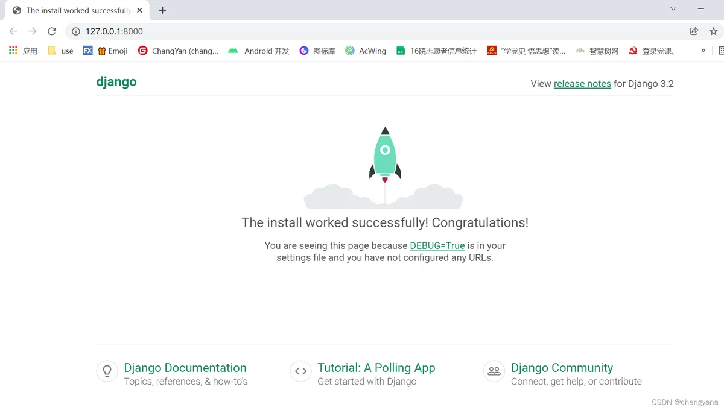Open the FX bookmark icon
724x410 pixels.
pos(87,51)
